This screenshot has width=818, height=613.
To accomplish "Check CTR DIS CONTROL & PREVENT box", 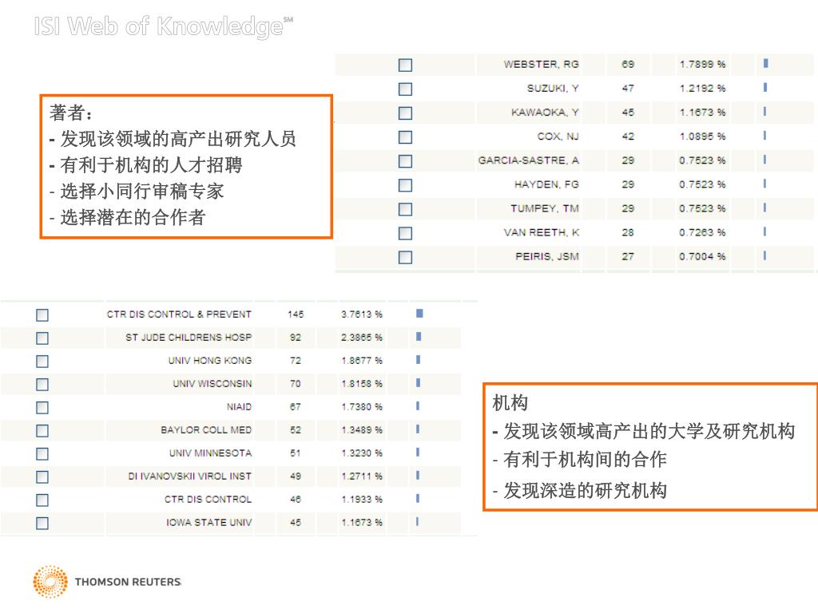I will [42, 314].
